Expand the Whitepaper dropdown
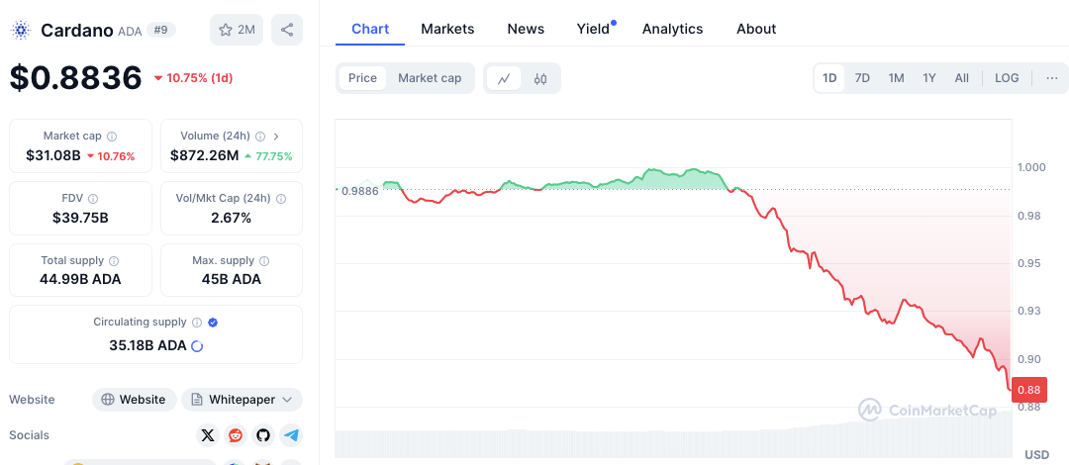The image size is (1069, 465). point(288,400)
